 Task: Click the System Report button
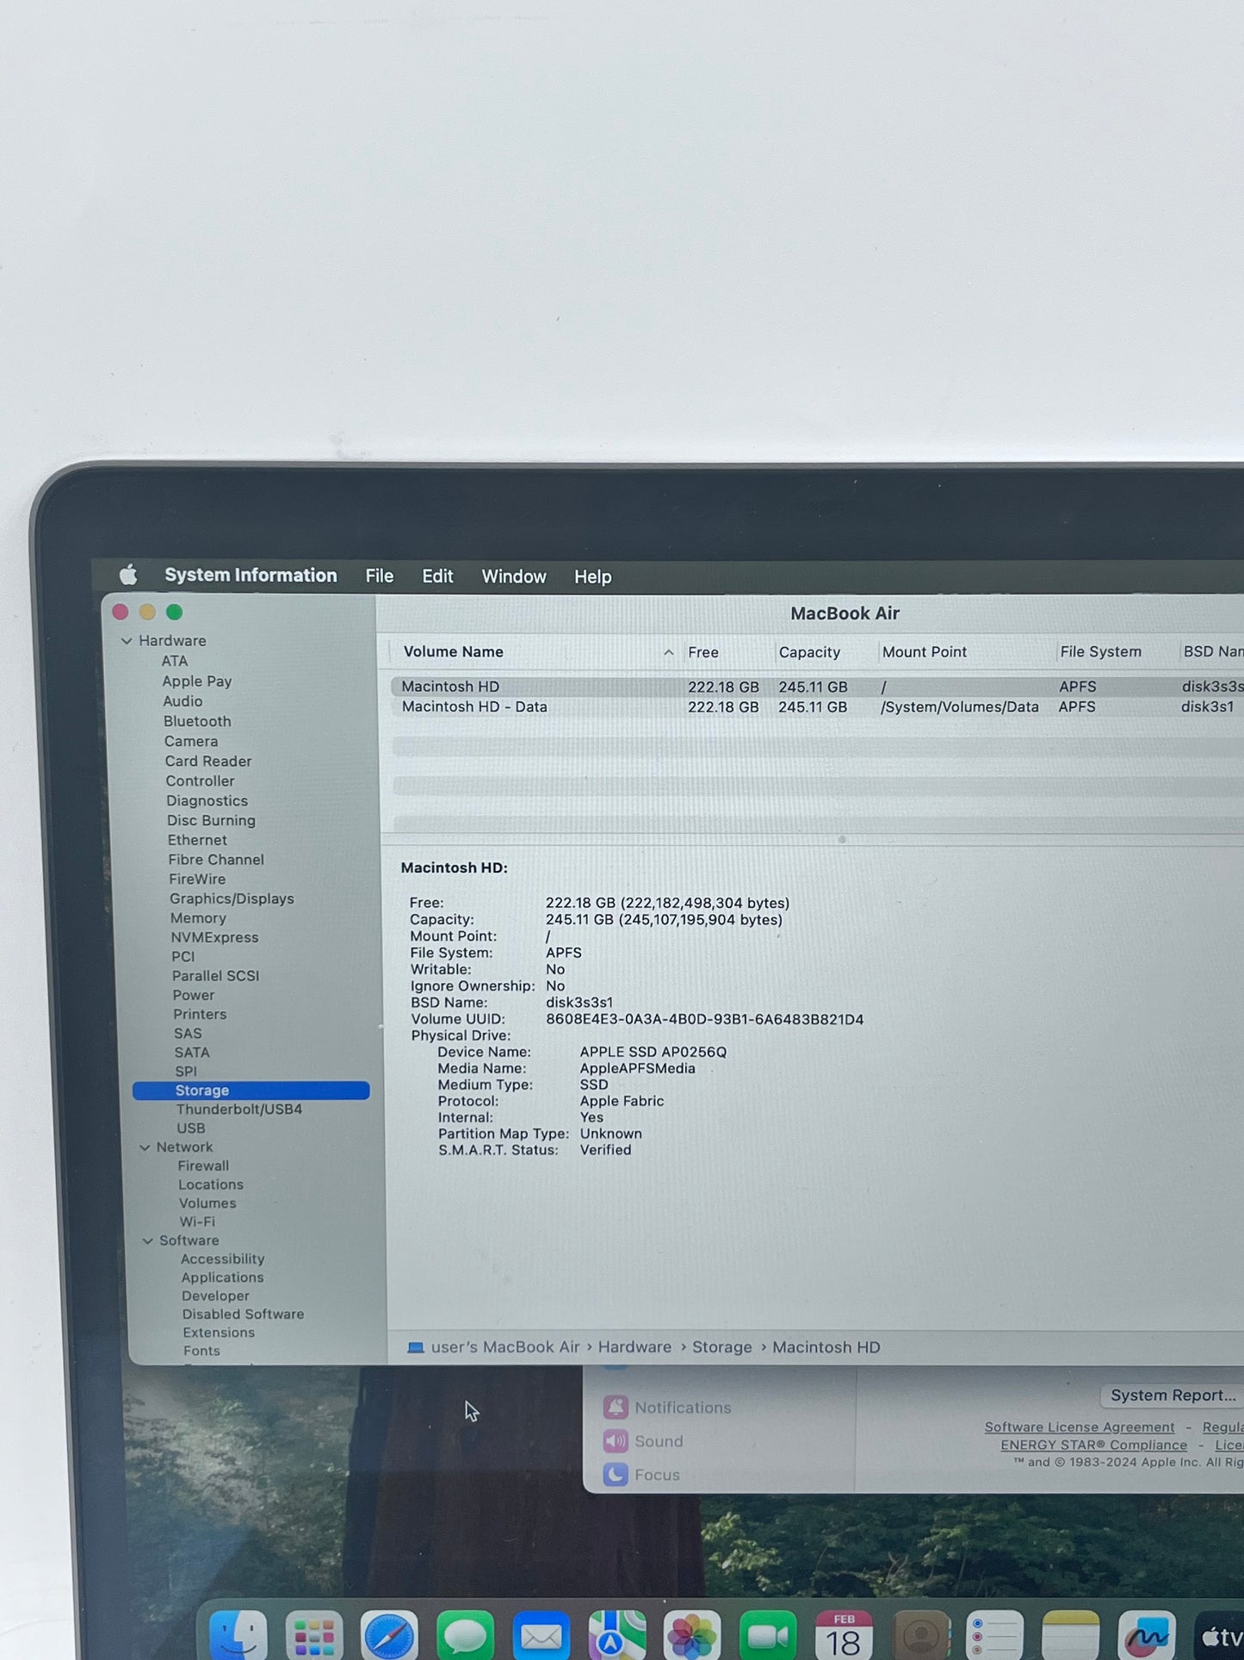pos(1173,1396)
